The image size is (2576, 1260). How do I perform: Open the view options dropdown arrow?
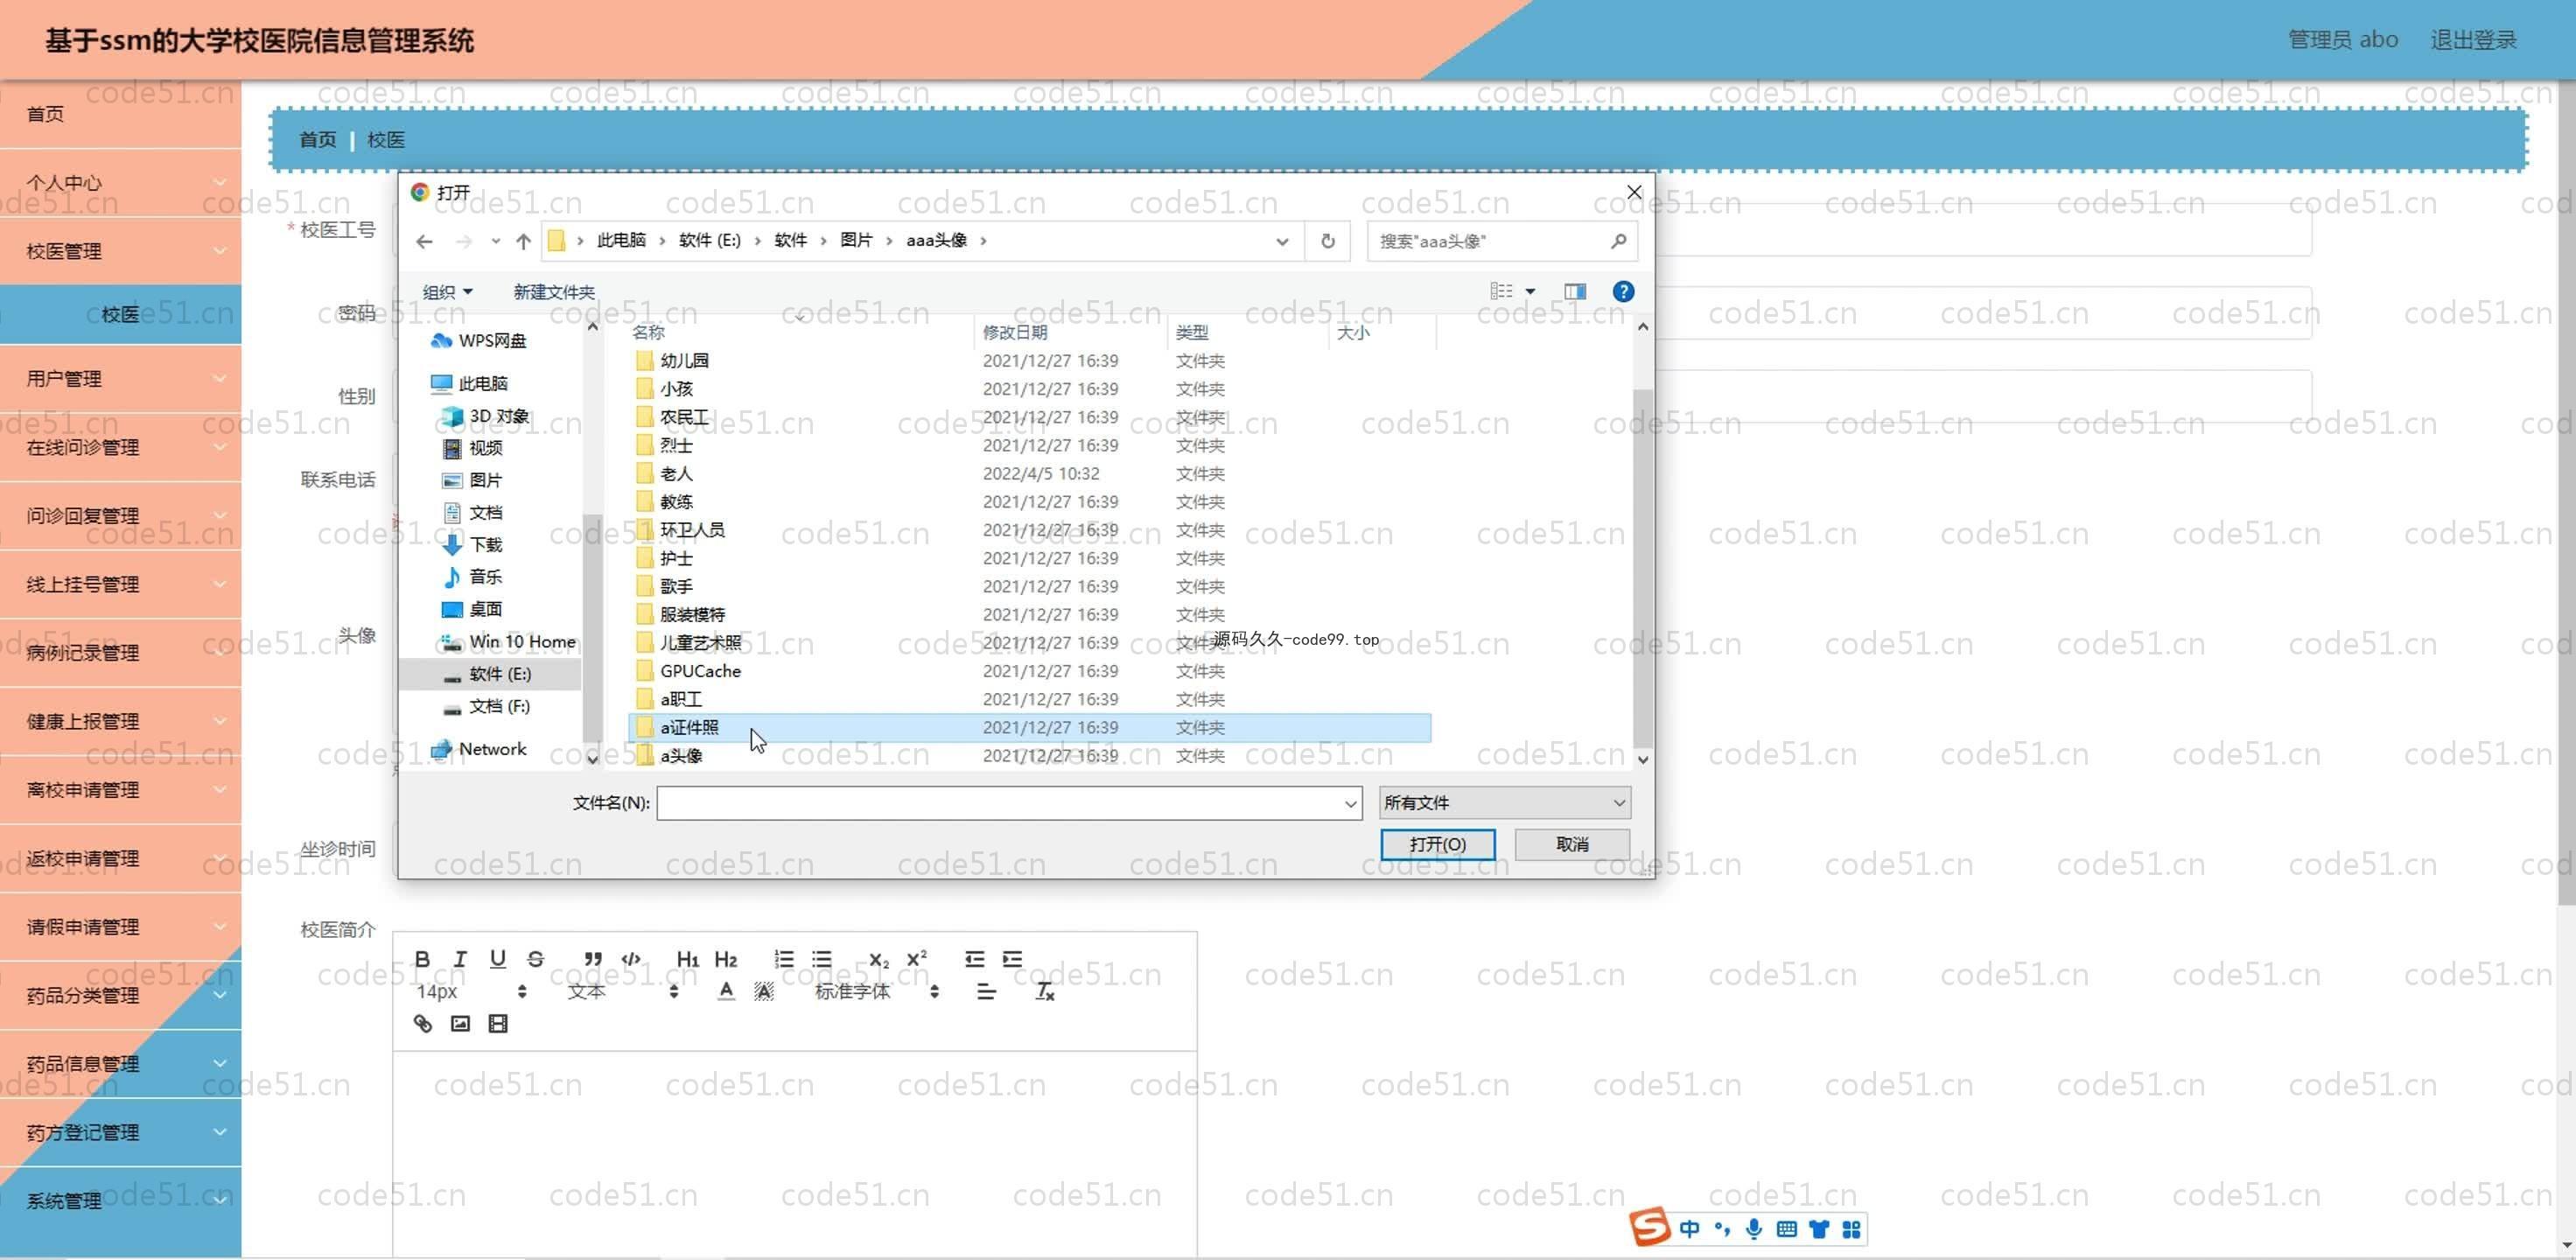1530,291
